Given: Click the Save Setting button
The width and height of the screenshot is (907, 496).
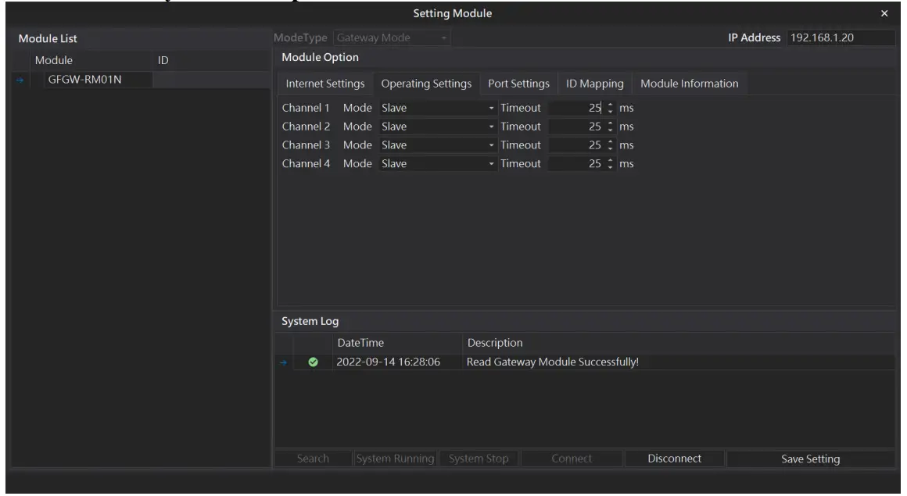Looking at the screenshot, I should pos(810,459).
